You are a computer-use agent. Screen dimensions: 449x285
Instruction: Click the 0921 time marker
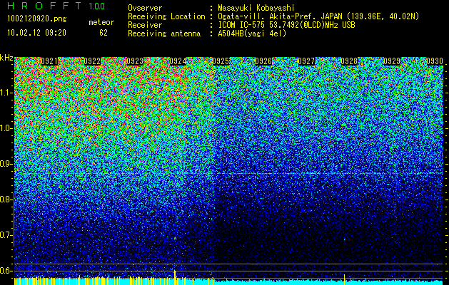point(49,61)
